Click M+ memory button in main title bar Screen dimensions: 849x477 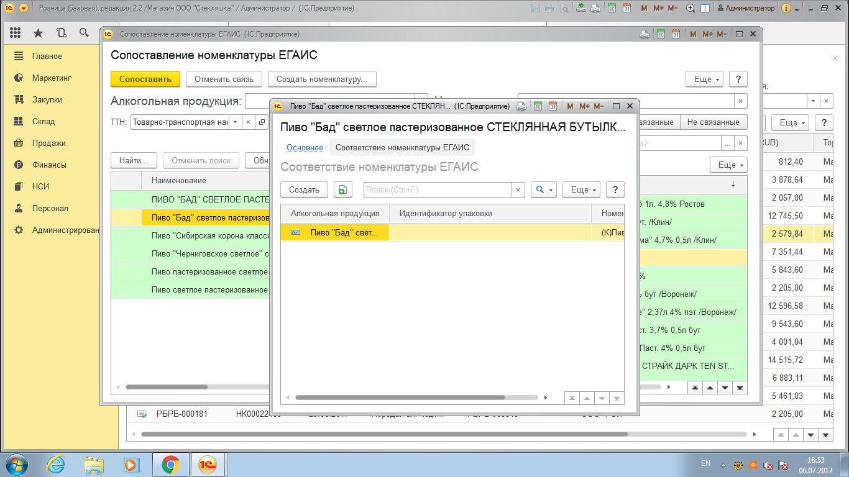(659, 8)
